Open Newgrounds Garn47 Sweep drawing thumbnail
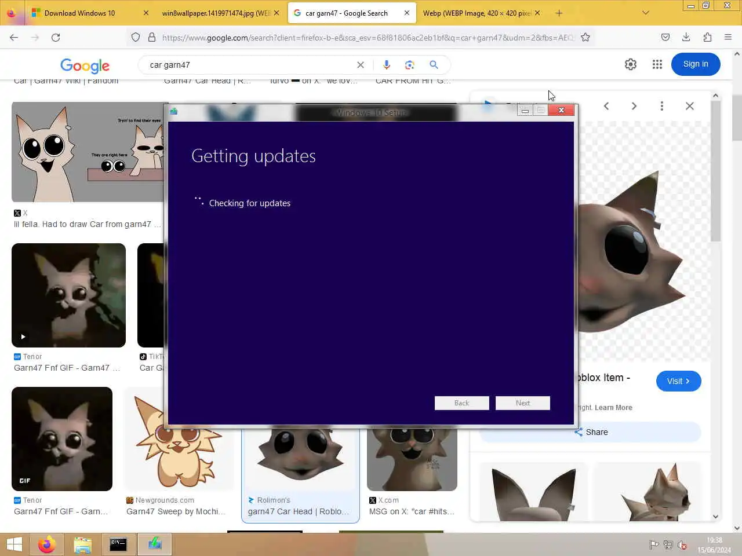This screenshot has height=556, width=742. 179,439
